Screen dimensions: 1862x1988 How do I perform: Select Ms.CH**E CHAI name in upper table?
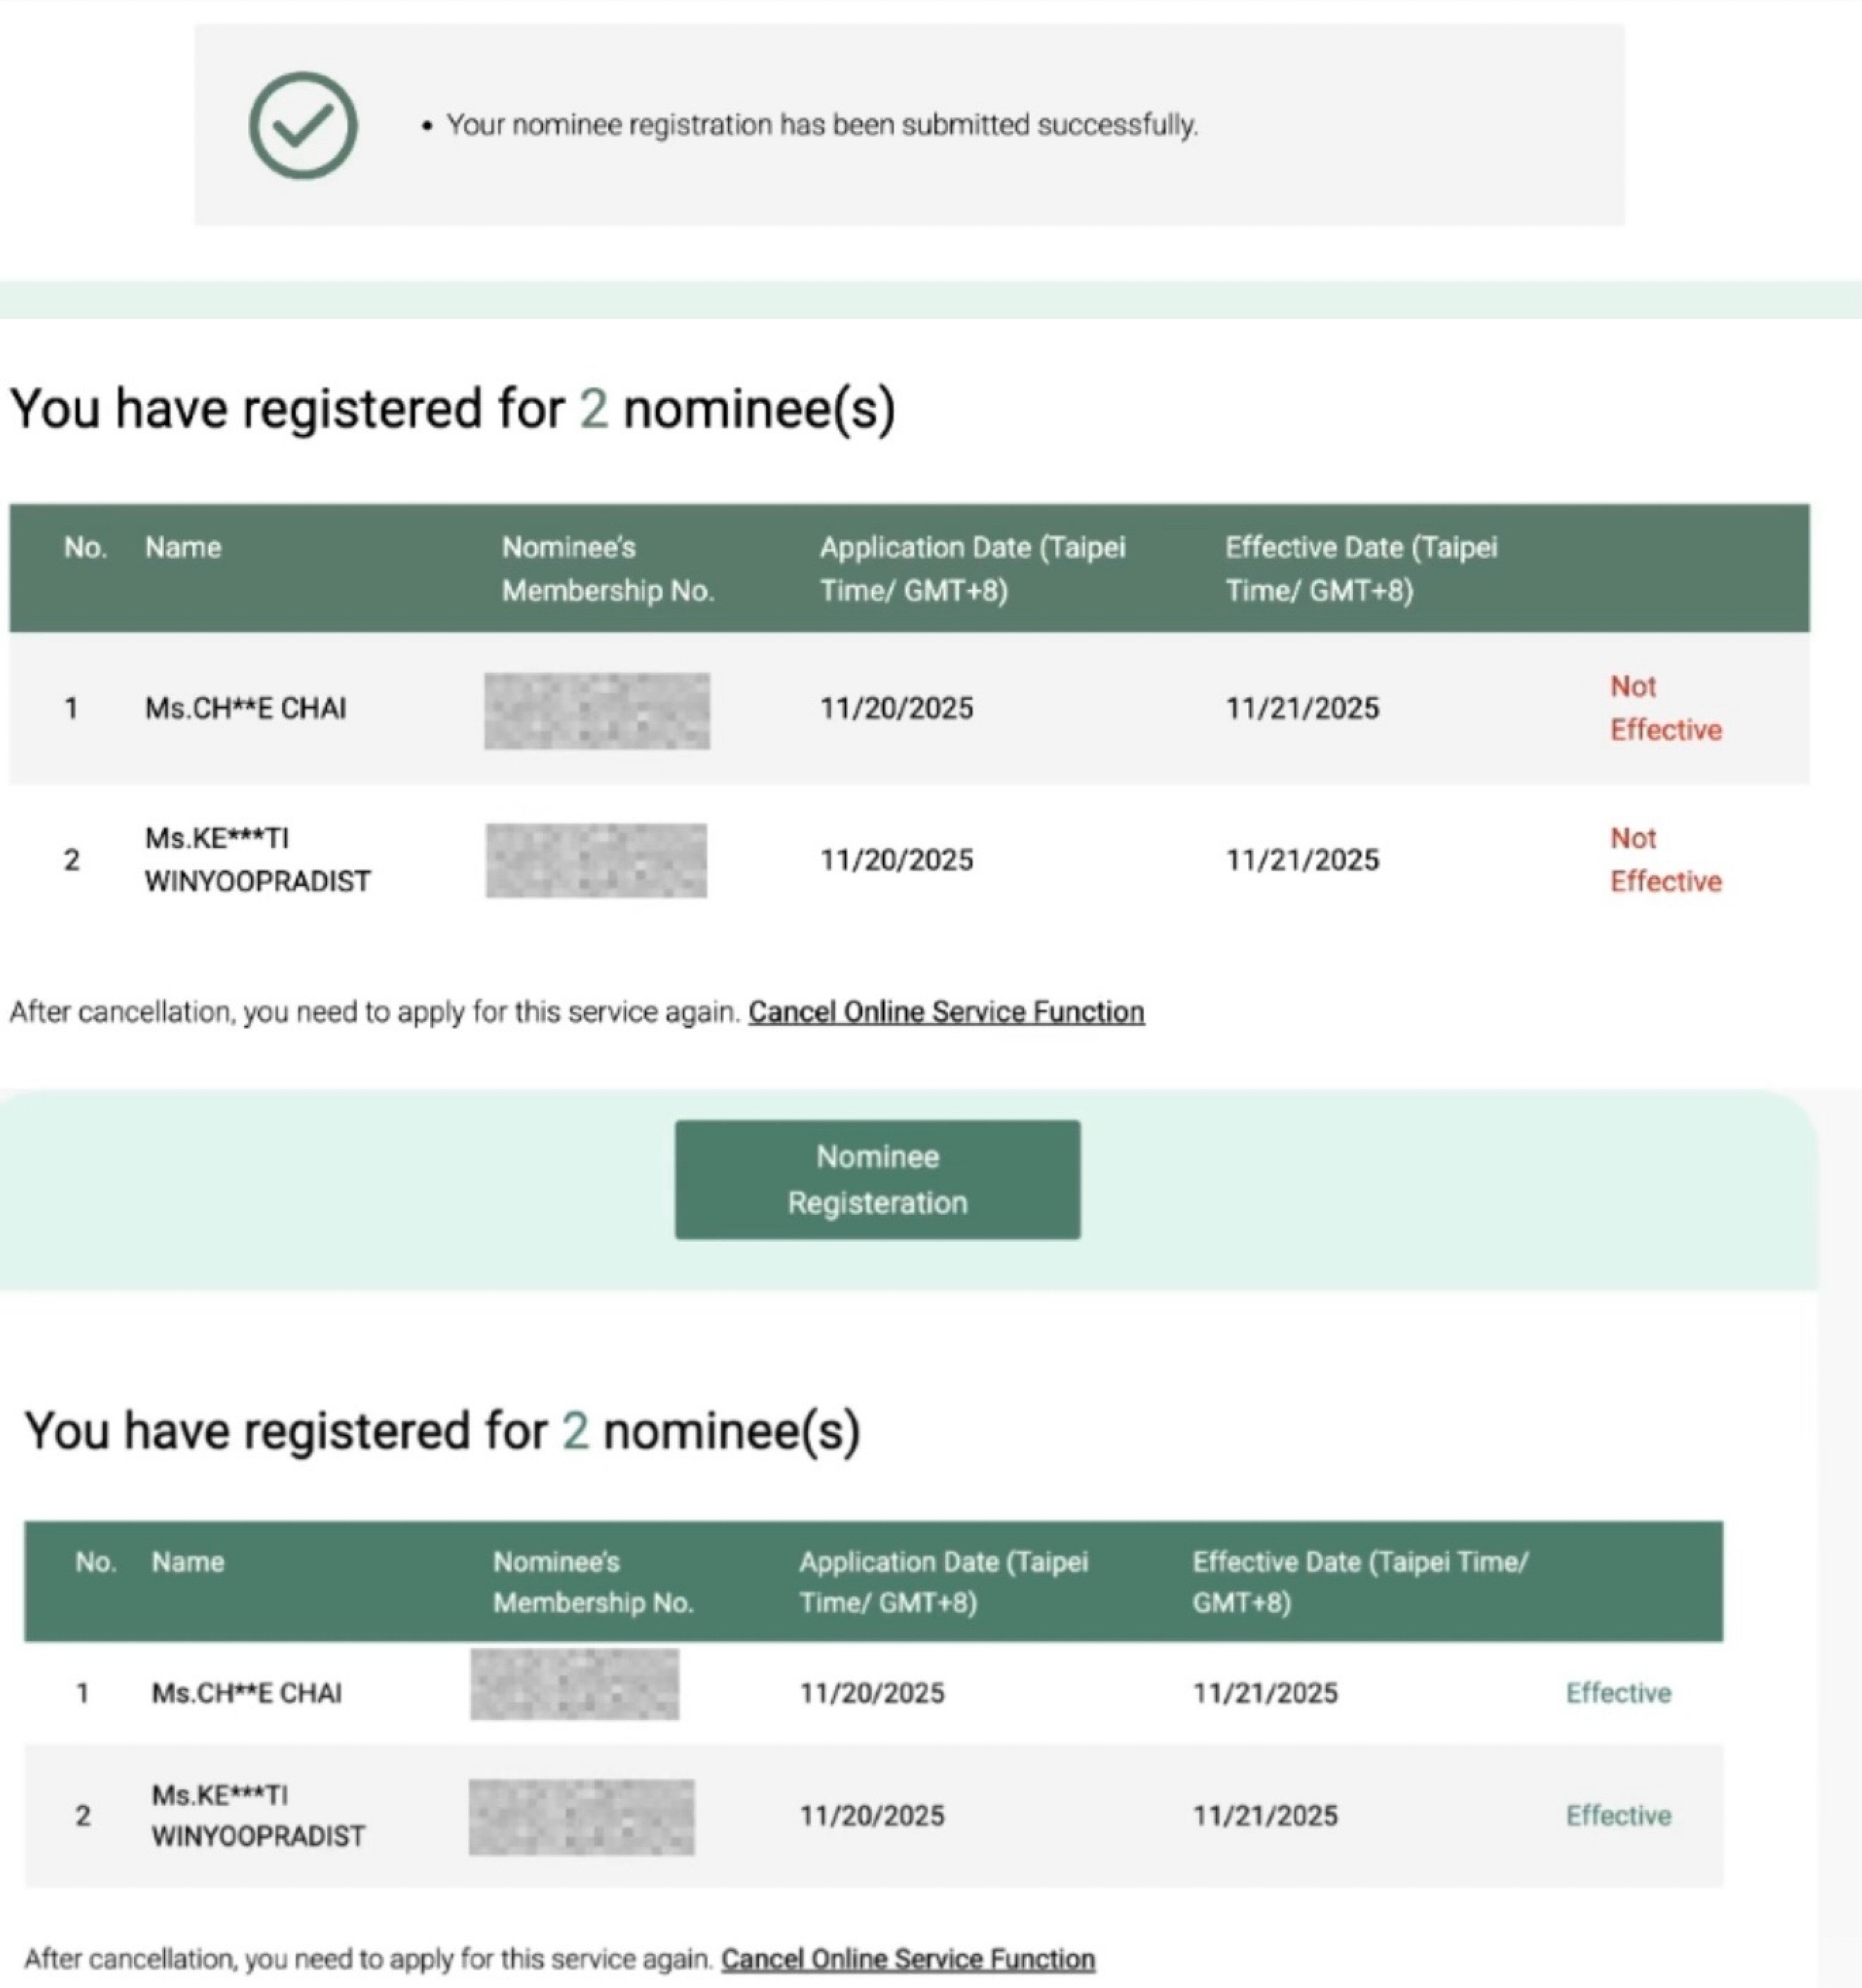tap(245, 708)
